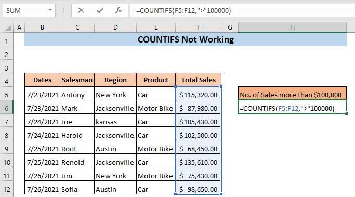Cancel the formula entry with the X icon

[x=81, y=10]
